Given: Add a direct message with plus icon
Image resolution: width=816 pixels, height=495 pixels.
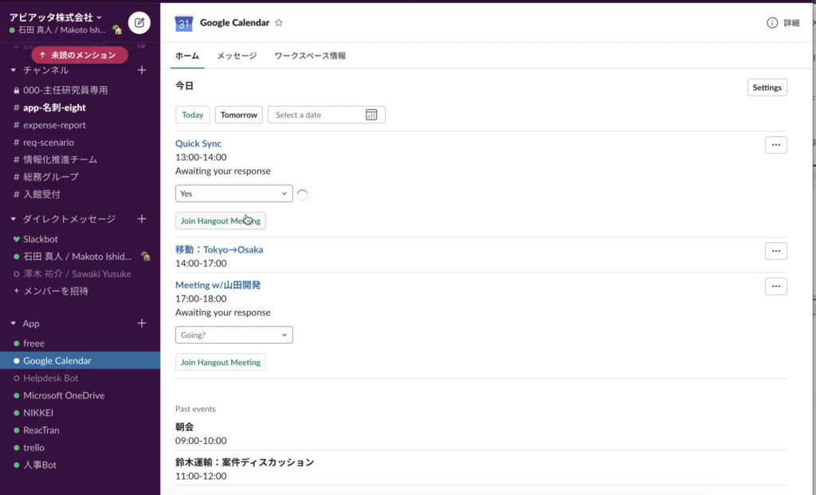Looking at the screenshot, I should coord(142,219).
